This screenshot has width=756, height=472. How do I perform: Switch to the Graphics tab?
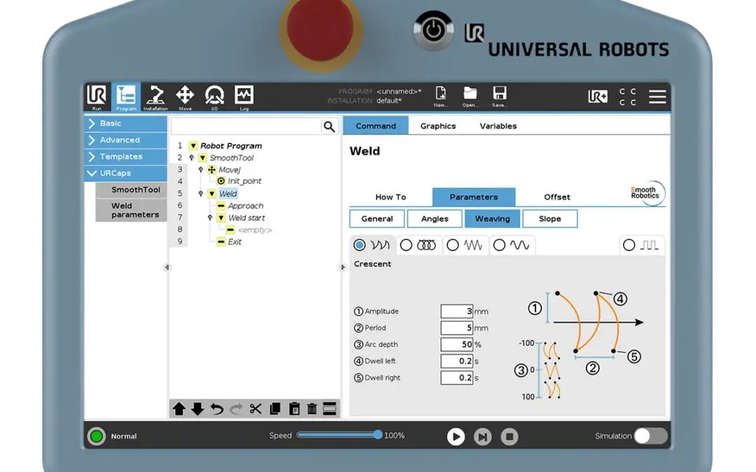437,127
